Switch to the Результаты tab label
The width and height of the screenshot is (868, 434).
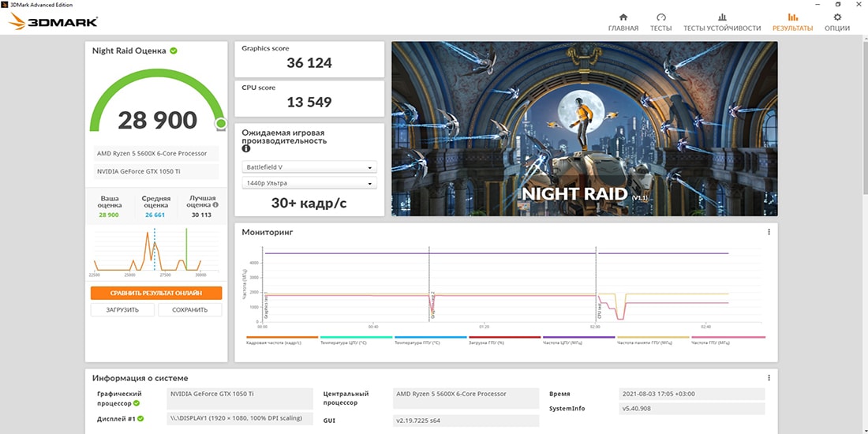coord(792,28)
